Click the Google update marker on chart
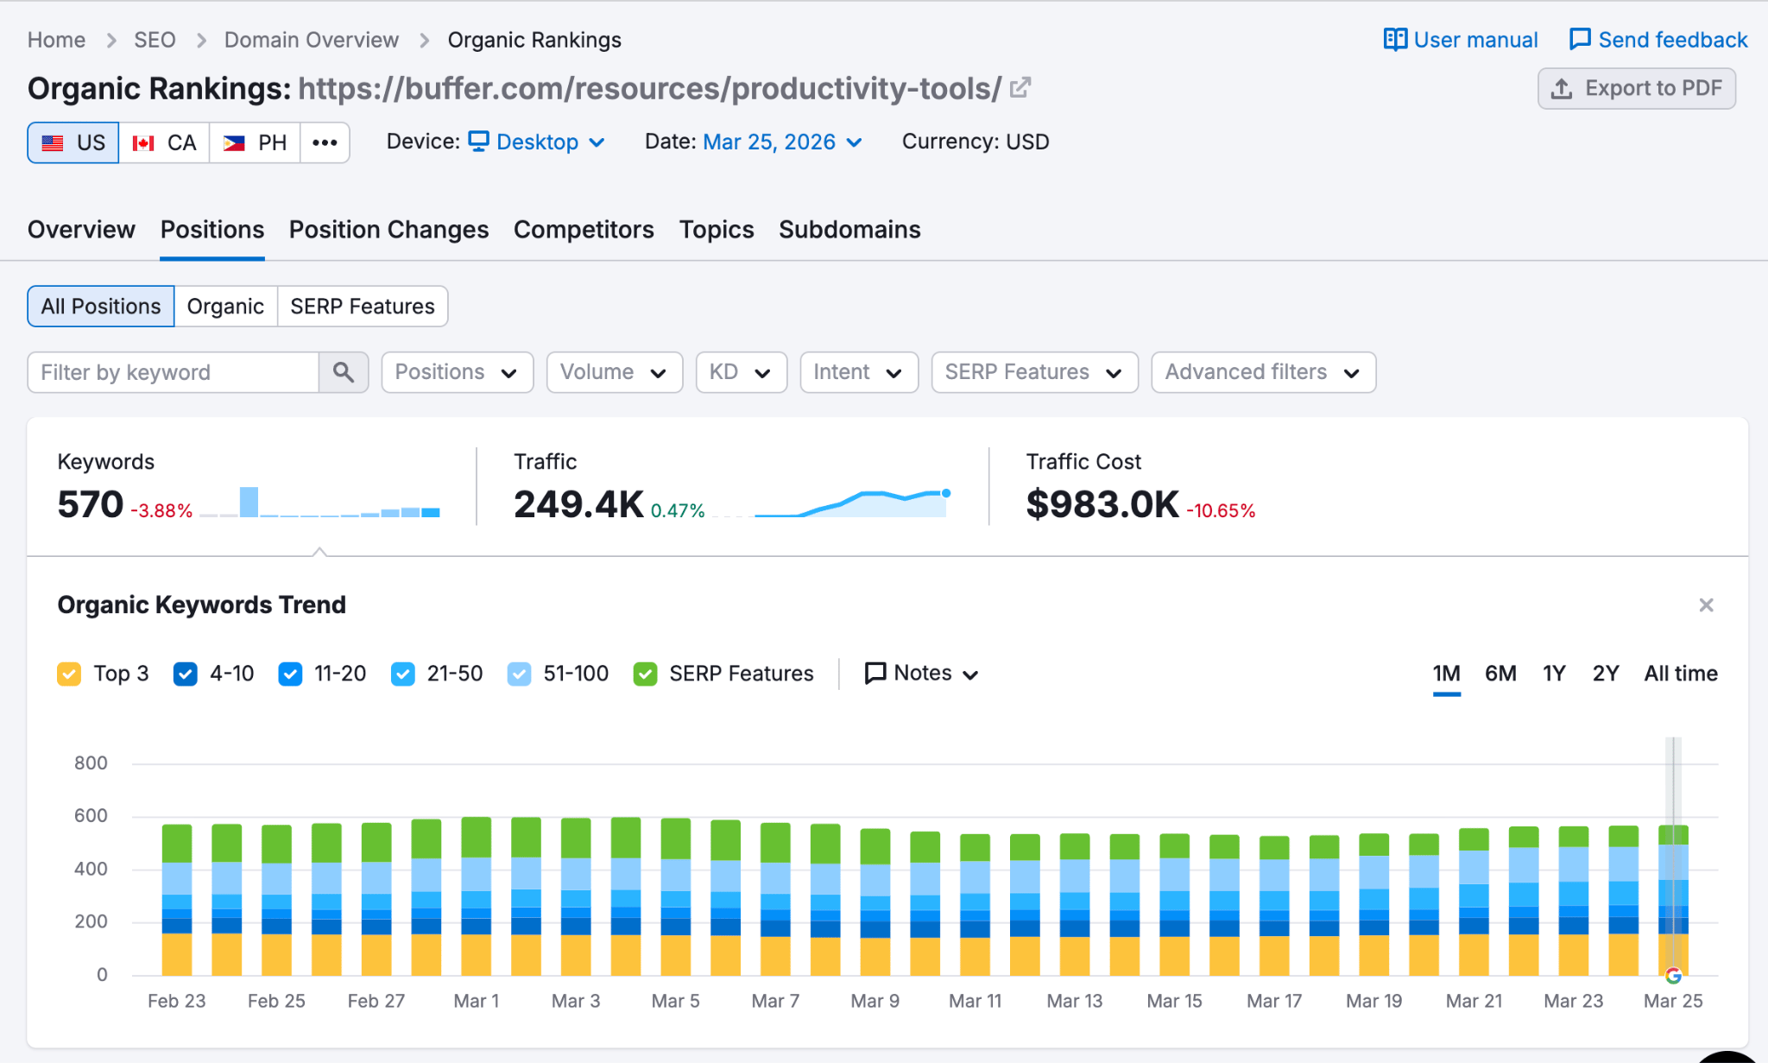Screen dimensions: 1768x1063 (1673, 976)
